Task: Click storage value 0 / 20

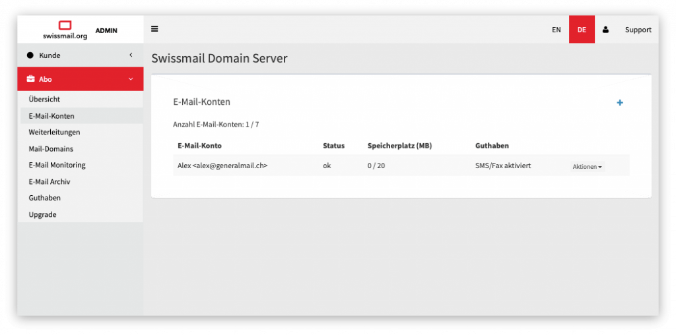Action: click(x=376, y=166)
